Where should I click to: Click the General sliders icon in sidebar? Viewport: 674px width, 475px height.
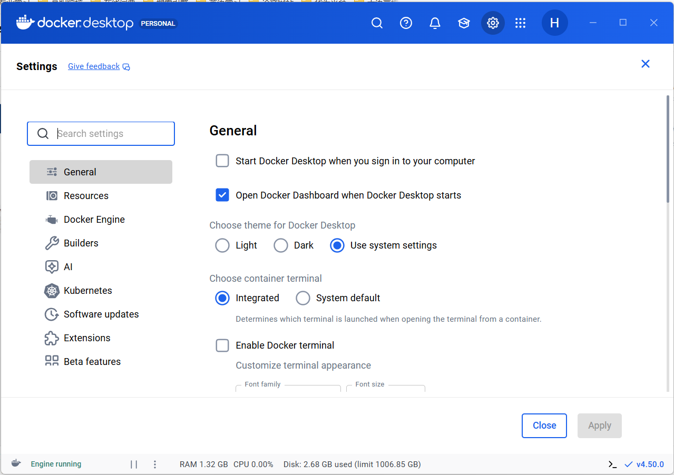pyautogui.click(x=52, y=172)
